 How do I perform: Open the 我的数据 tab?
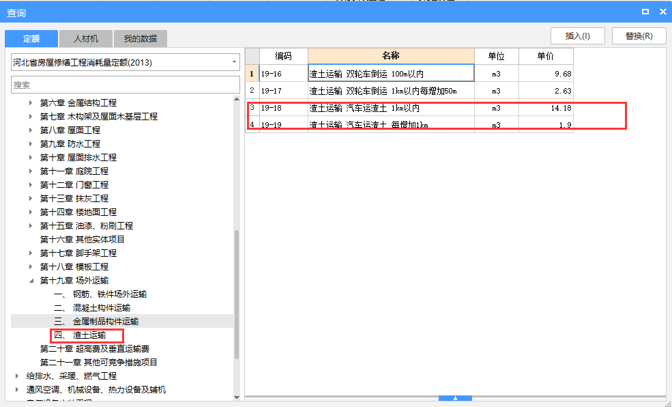[x=140, y=39]
